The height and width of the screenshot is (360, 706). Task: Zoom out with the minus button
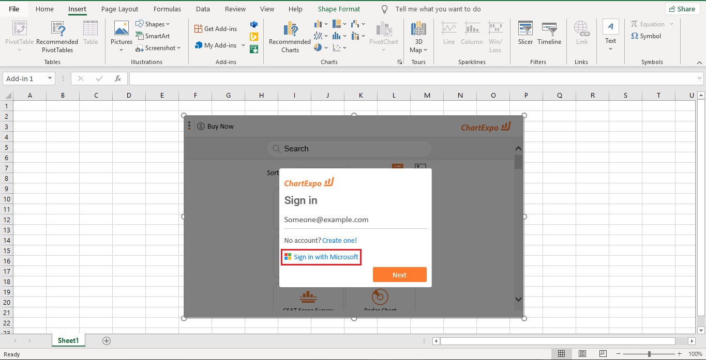pos(618,354)
